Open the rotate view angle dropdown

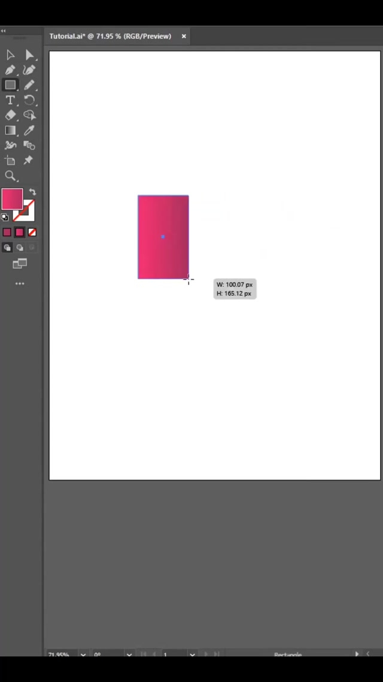pos(129,655)
